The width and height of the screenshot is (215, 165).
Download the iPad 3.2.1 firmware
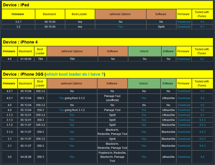[x=184, y=22]
